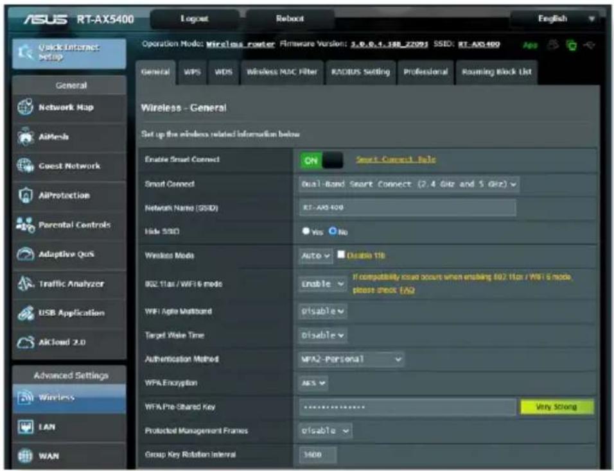
Task: Switch to the WDS tab
Action: point(224,72)
